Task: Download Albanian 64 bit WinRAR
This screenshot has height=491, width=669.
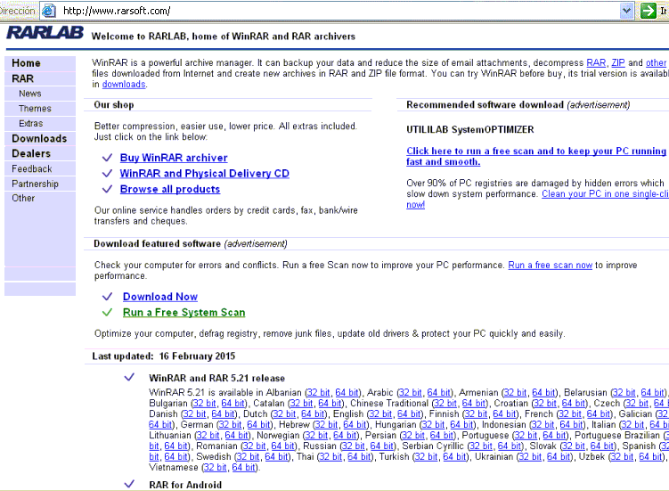Action: tap(347, 392)
